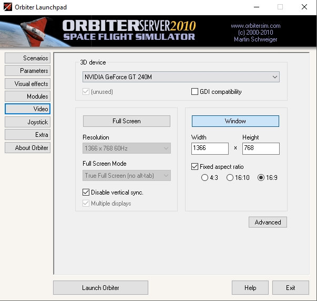Viewport: 317px width, 301px height.
Task: Show the About Orbiter page
Action: 27,148
